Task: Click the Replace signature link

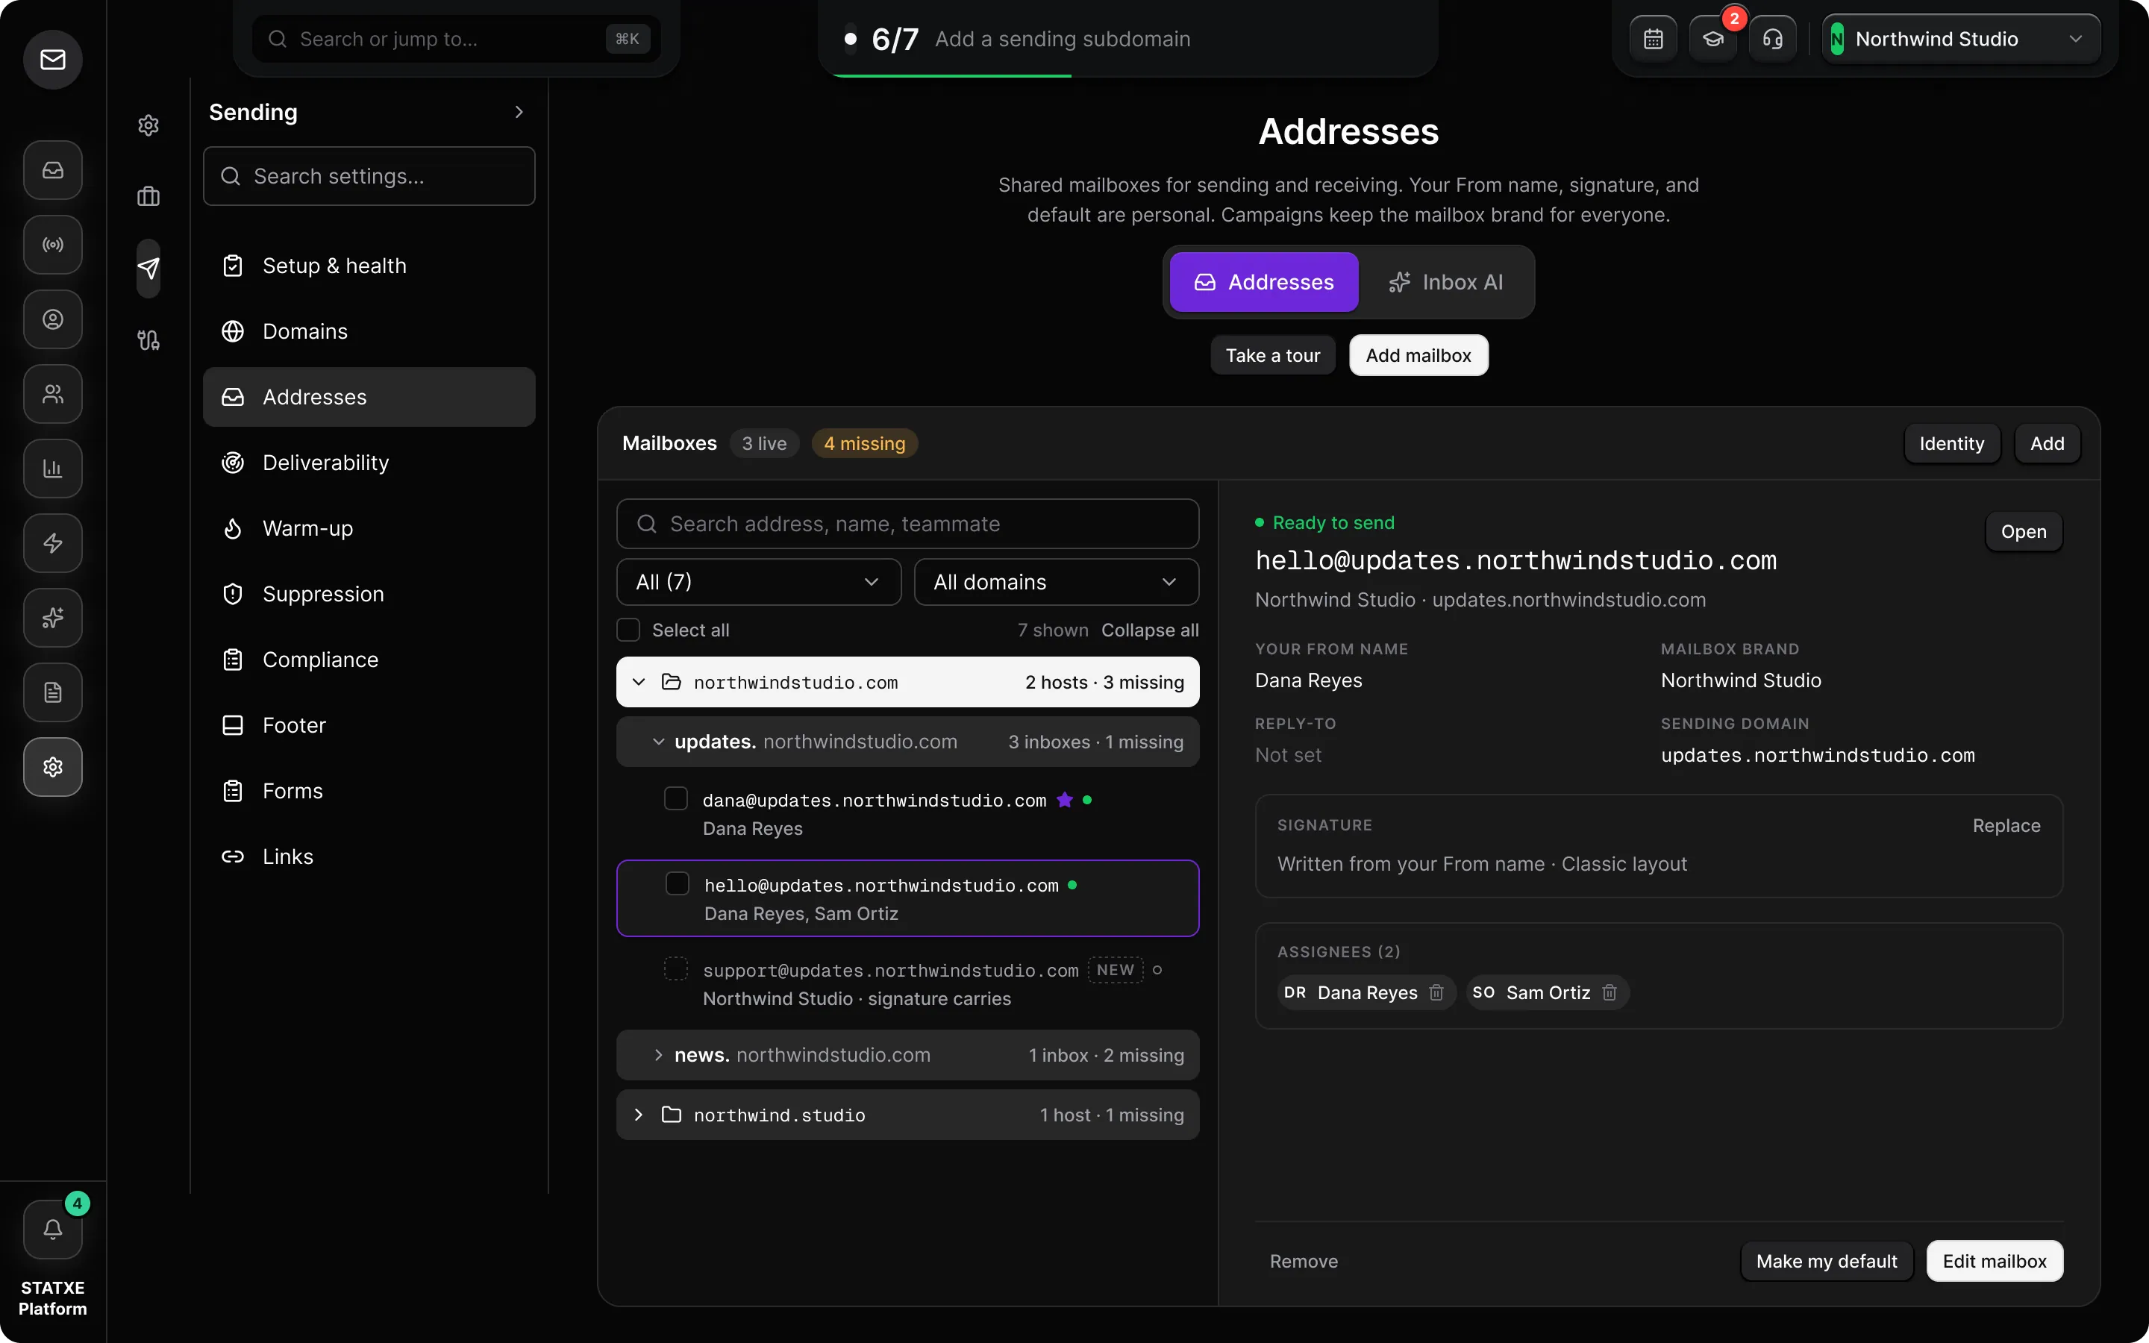Action: pos(2006,826)
